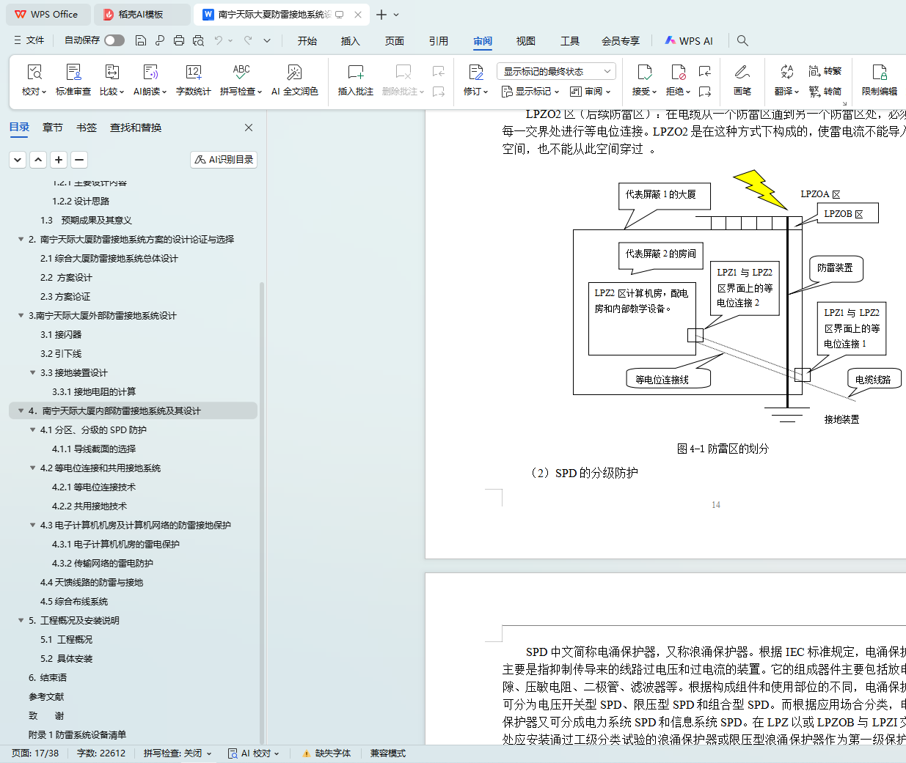The width and height of the screenshot is (906, 763).
Task: Open the 书签 tab in navigation pane
Action: (x=87, y=128)
